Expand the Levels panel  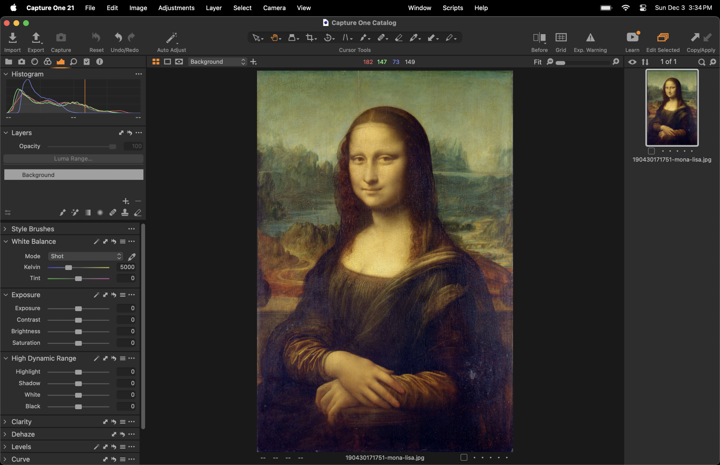point(5,447)
